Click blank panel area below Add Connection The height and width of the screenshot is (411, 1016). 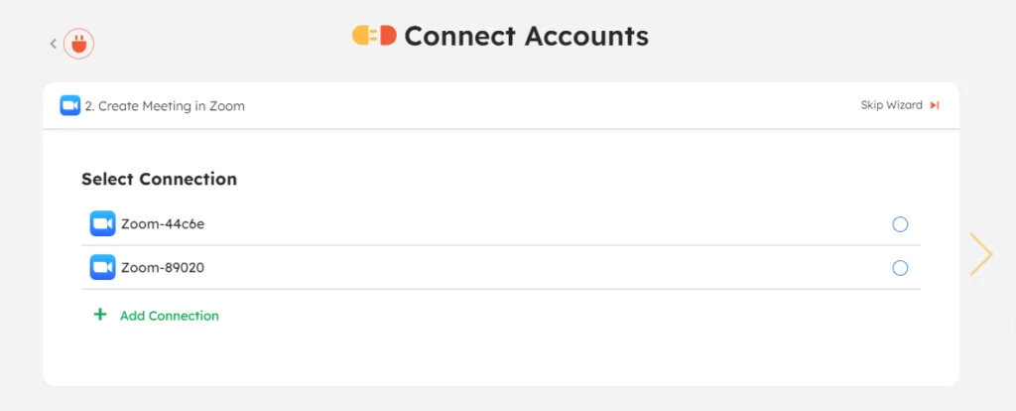496,355
